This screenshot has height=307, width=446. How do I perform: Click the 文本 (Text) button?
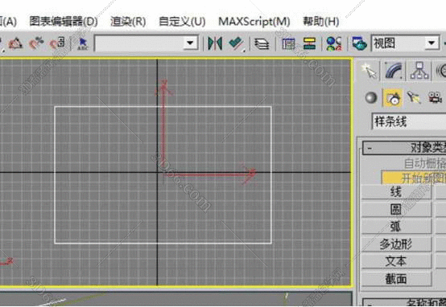click(x=396, y=261)
